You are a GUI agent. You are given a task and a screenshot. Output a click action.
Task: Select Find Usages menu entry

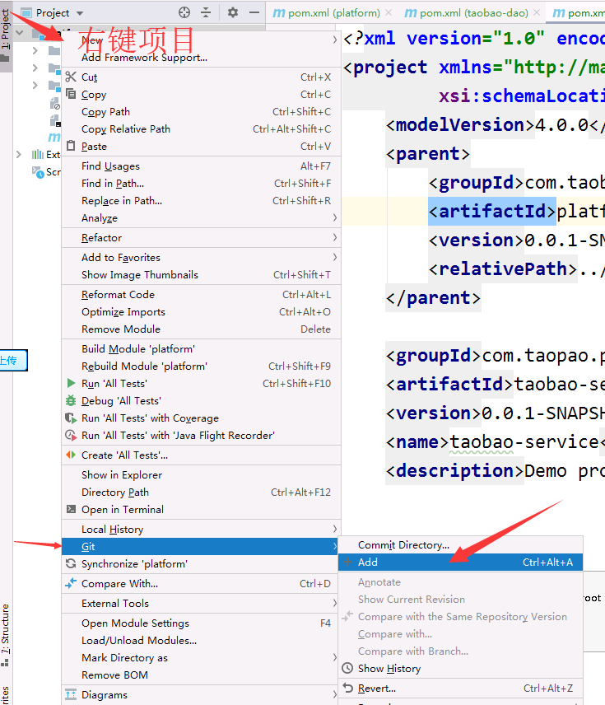point(201,166)
